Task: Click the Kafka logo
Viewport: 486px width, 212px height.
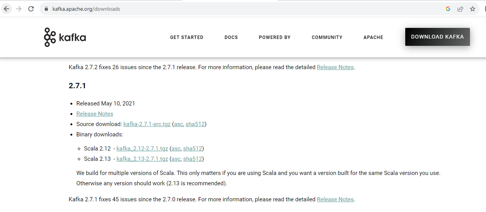Action: 65,37
